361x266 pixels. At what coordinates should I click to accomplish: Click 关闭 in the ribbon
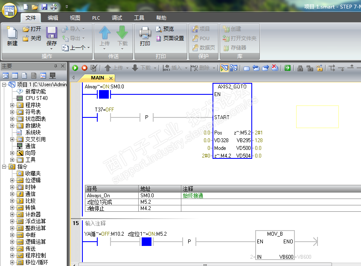pos(32,38)
